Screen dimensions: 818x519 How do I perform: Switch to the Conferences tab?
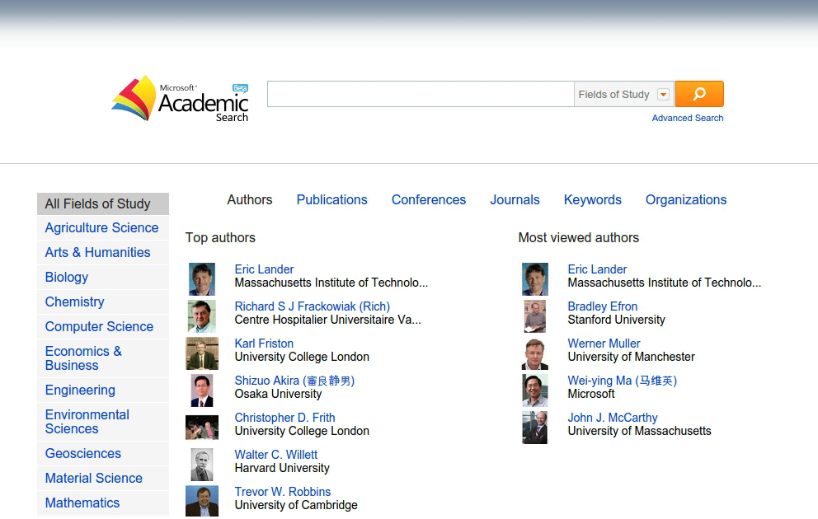click(x=428, y=199)
